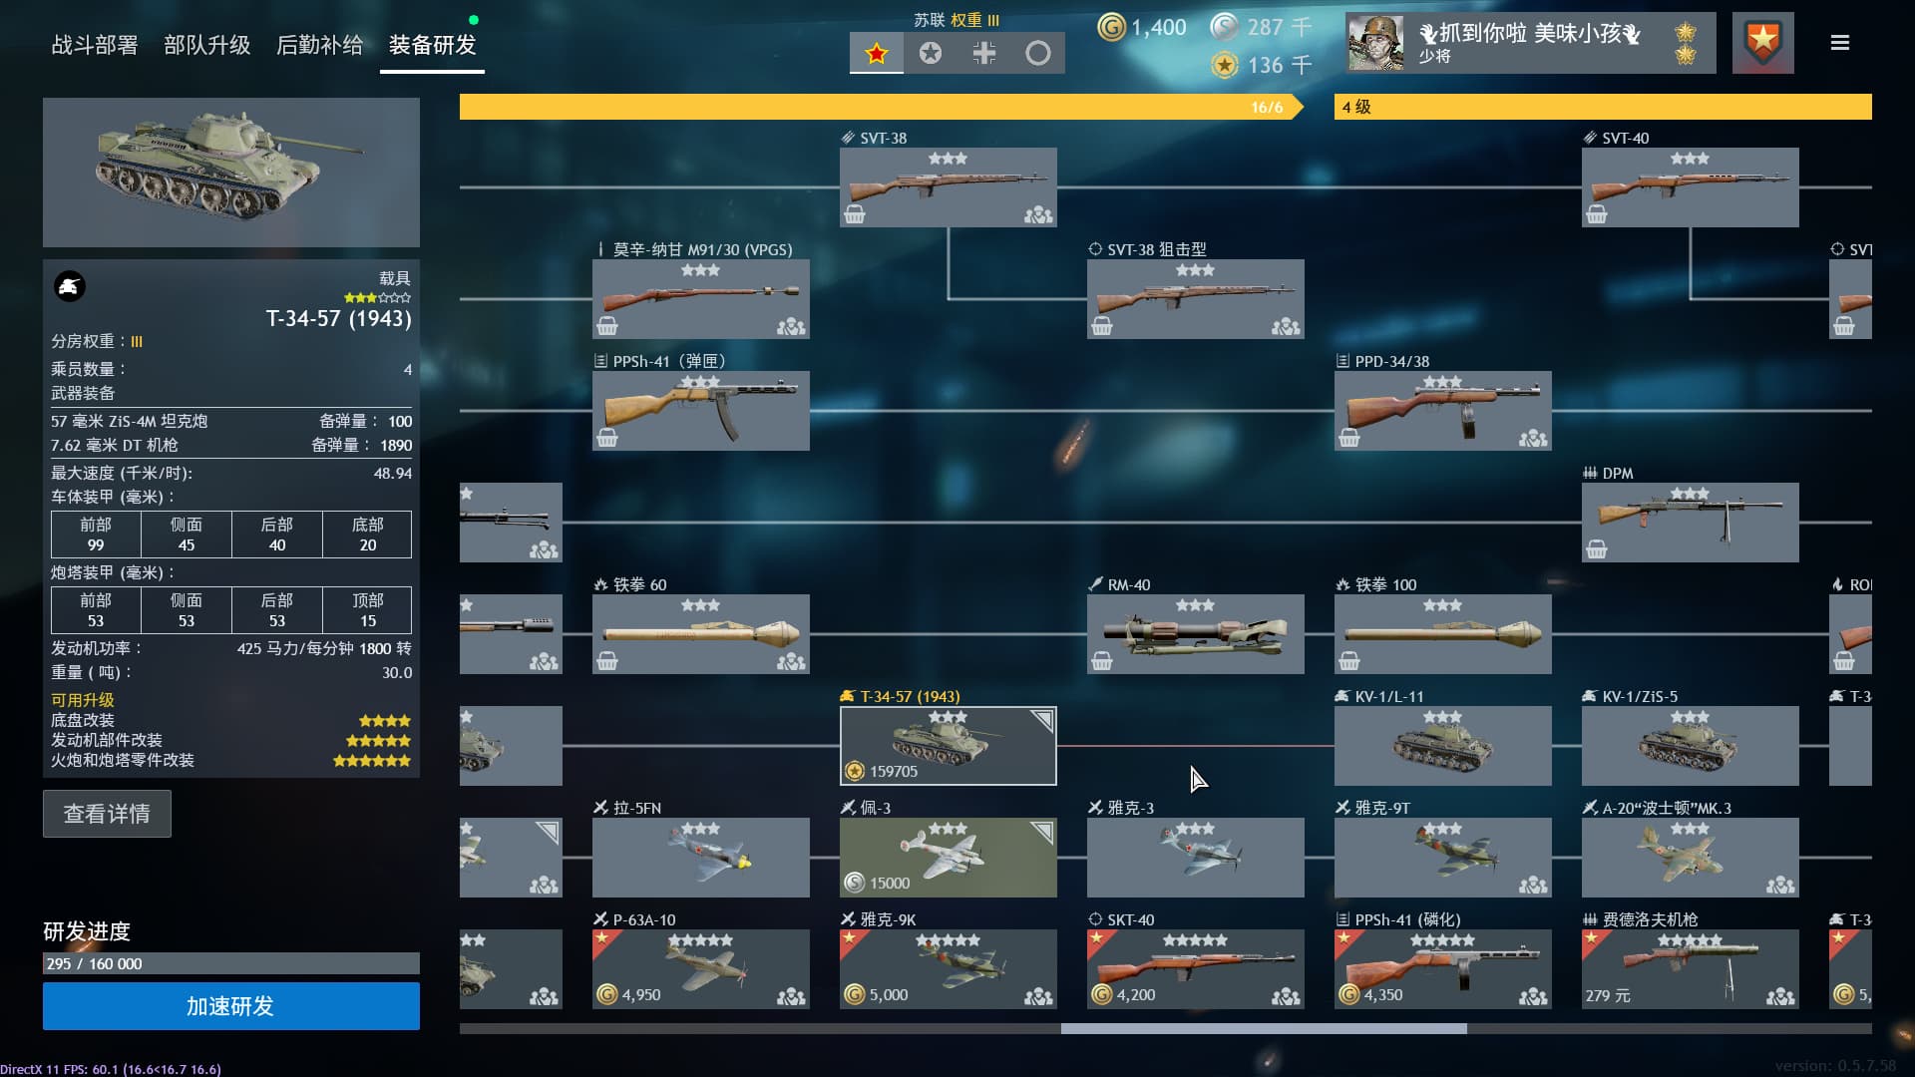
Task: Click the squad icon on PPD-34/38 card
Action: tap(1533, 438)
